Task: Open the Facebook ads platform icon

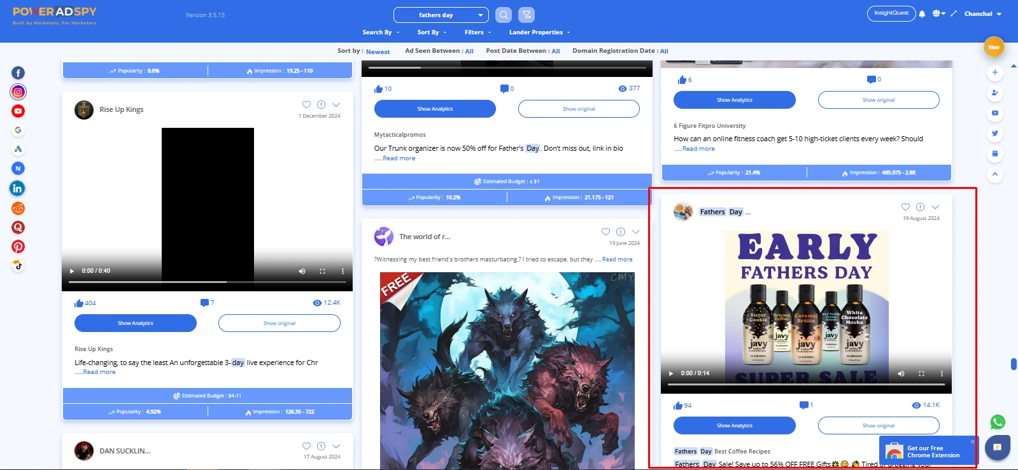Action: 18,73
